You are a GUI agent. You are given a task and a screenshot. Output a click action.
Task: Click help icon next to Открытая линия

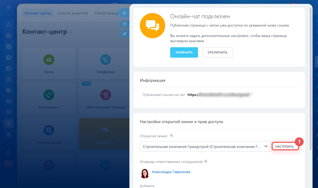click(172, 136)
